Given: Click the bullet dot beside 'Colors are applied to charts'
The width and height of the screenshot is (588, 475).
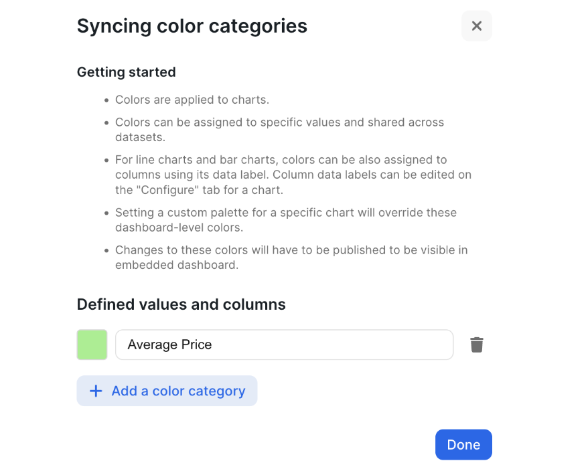Looking at the screenshot, I should [x=106, y=100].
